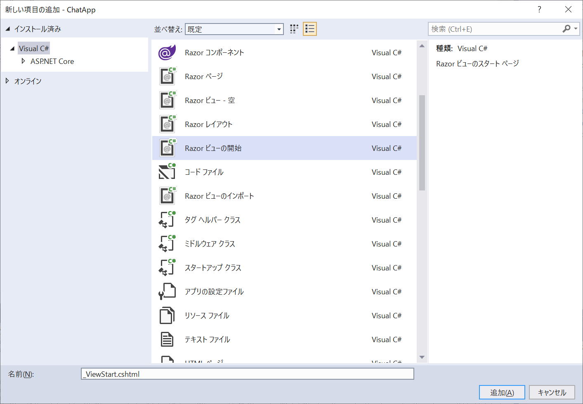Image resolution: width=583 pixels, height=404 pixels.
Task: Focus the 検索 (Ctrl+E) search box
Action: click(495, 29)
